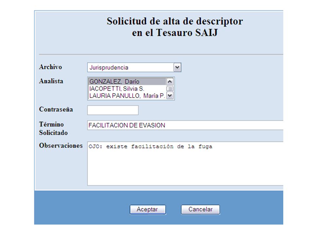
Task: Select analyst LAURIA PANULLO, María P.
Action: tap(127, 96)
